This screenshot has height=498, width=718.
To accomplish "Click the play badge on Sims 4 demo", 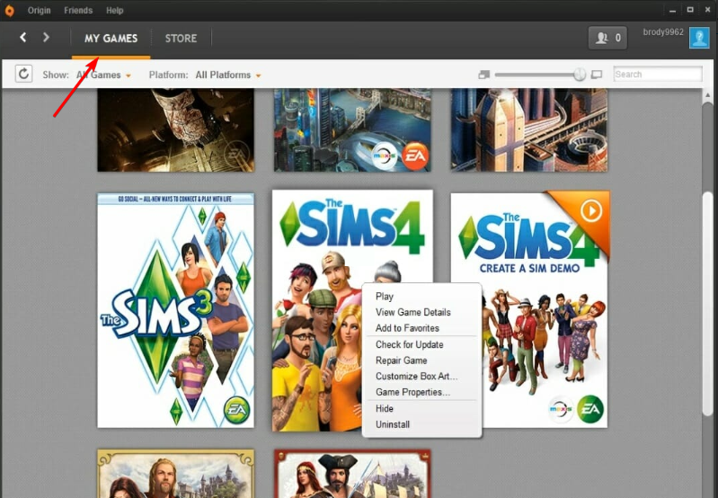I will [591, 210].
